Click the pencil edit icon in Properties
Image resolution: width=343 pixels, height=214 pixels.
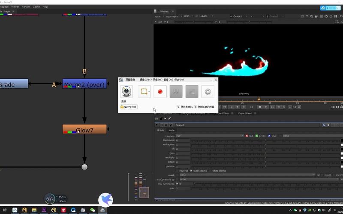[x=169, y=119]
